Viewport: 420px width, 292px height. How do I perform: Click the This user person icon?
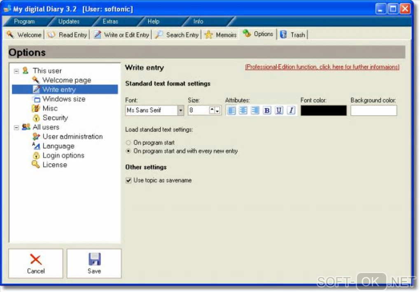point(26,71)
